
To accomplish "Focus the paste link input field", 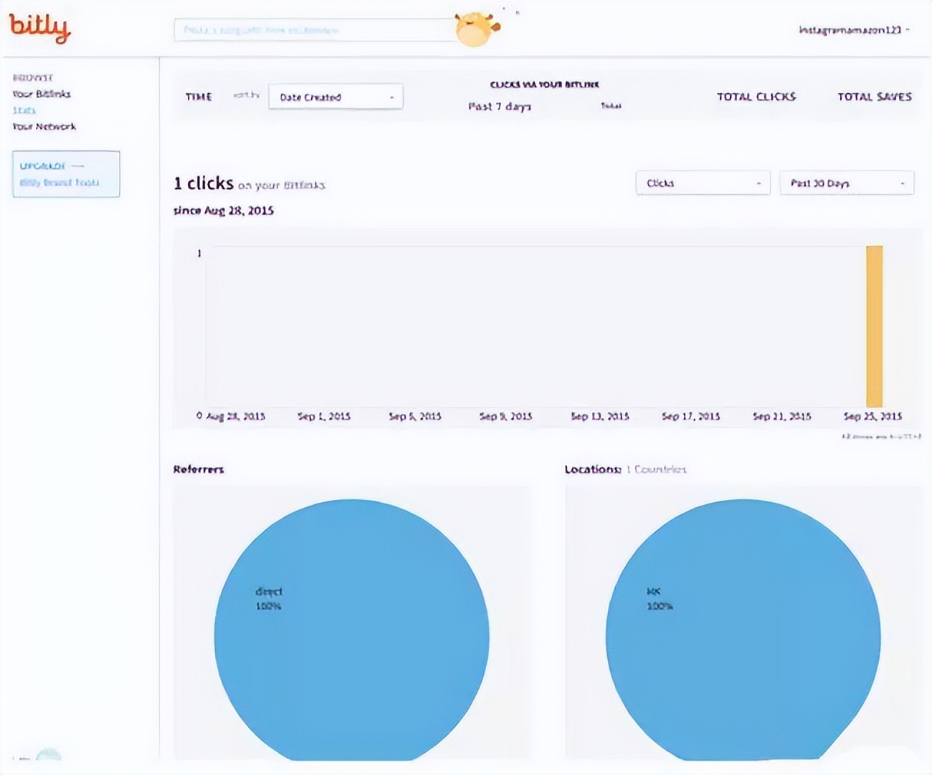I will [314, 30].
